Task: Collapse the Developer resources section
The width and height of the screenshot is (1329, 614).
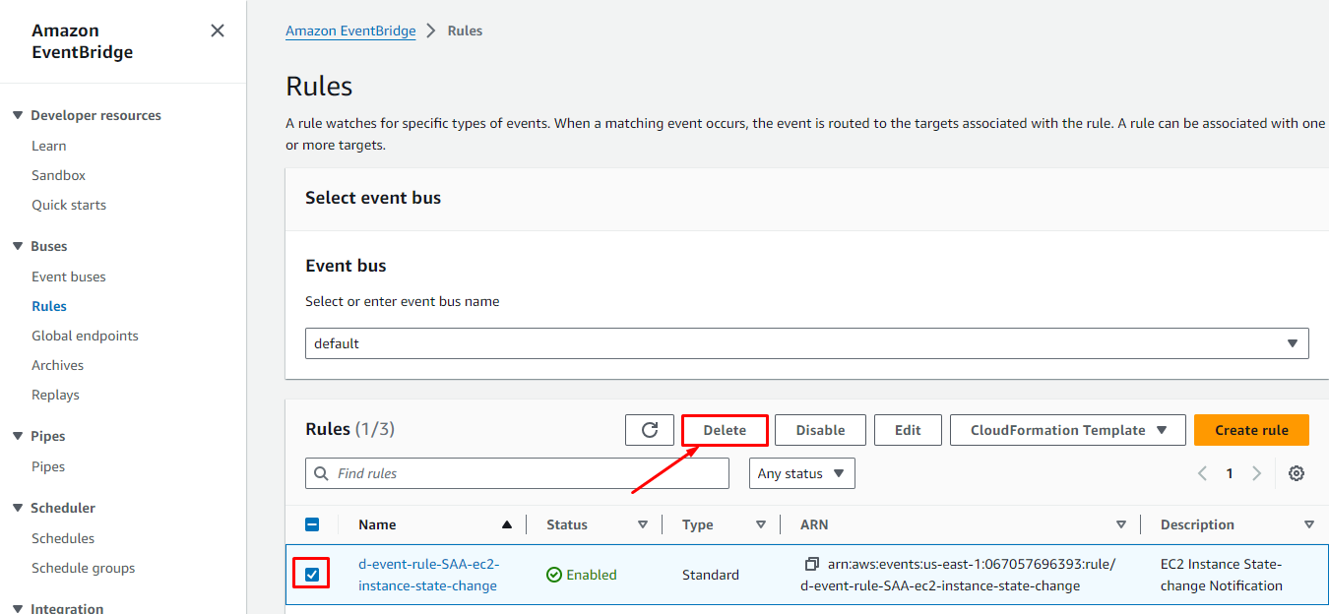Action: (18, 115)
